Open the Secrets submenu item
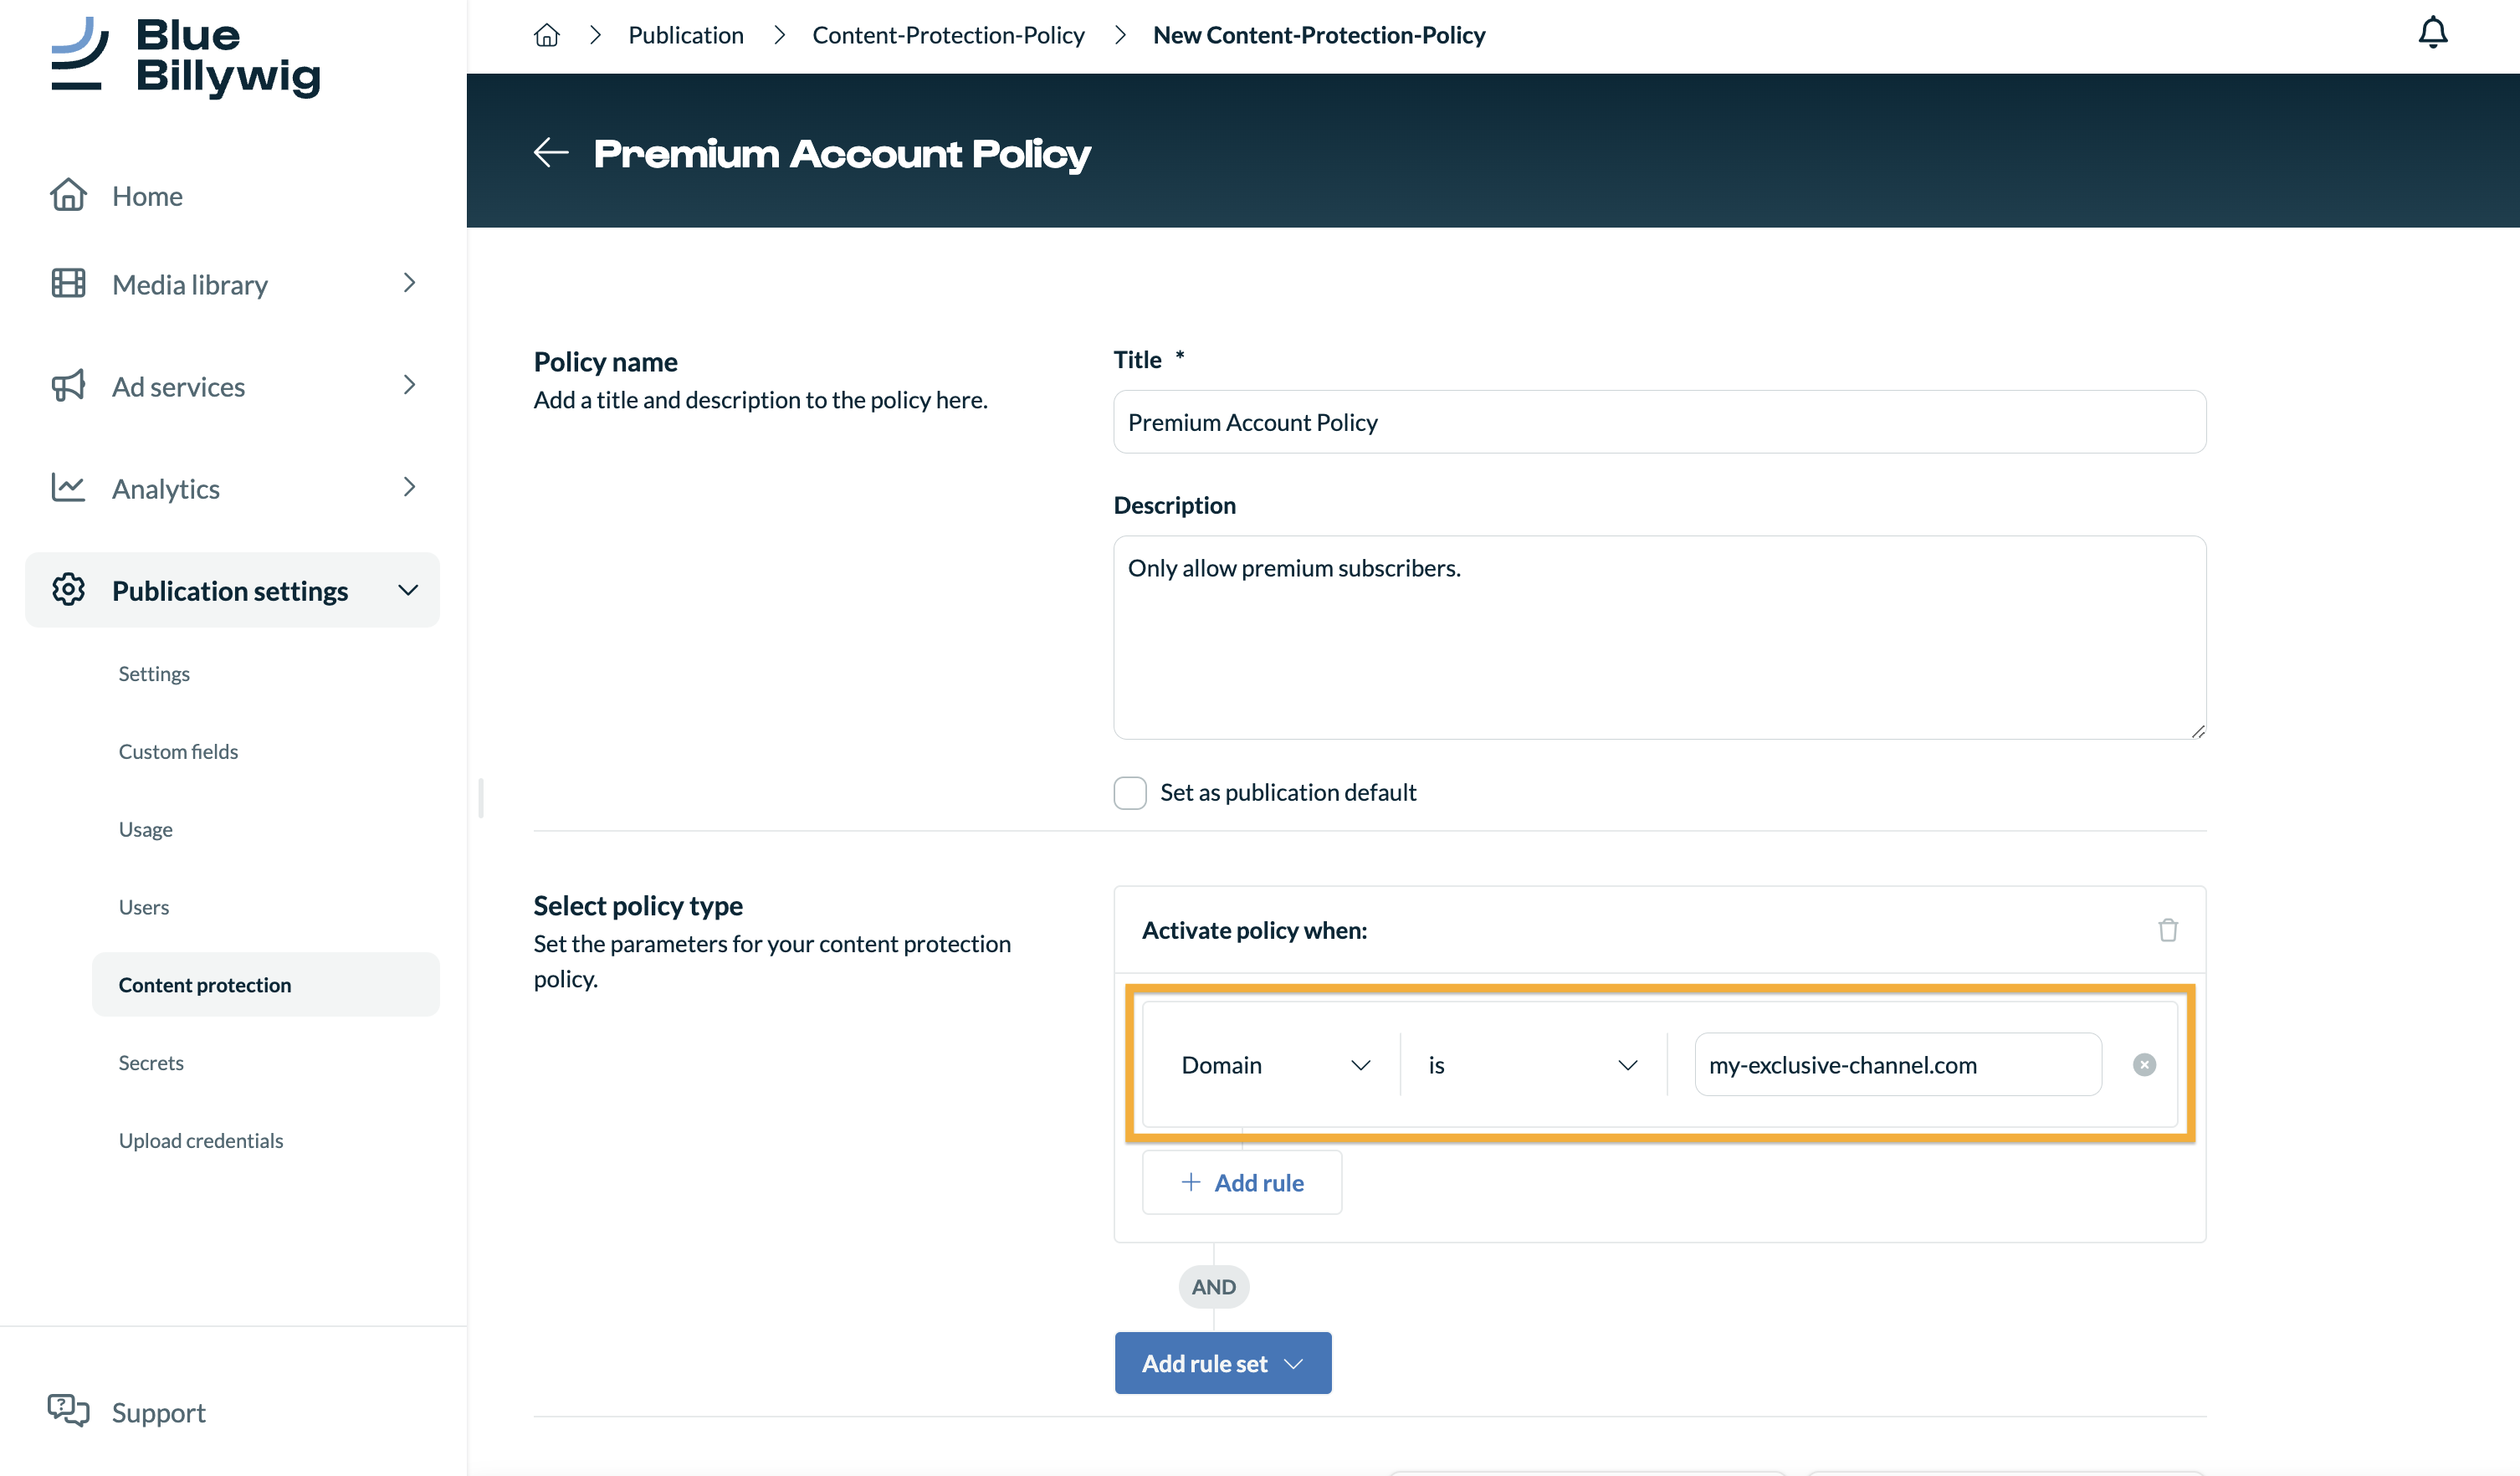Screen dimensions: 2520x1476 (x=151, y=1062)
